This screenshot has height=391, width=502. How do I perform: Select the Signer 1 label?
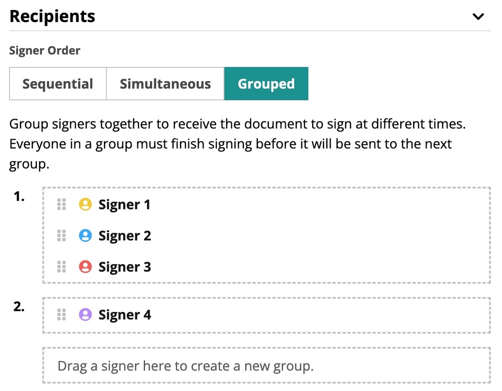124,204
